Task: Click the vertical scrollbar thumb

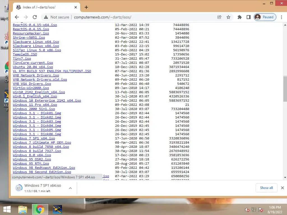Action: (285, 89)
